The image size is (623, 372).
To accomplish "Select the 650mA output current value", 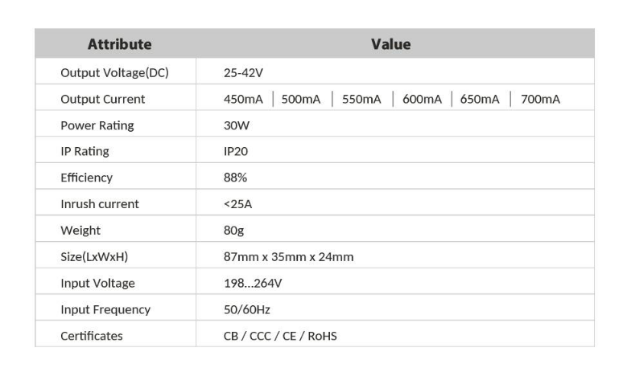I will point(480,99).
